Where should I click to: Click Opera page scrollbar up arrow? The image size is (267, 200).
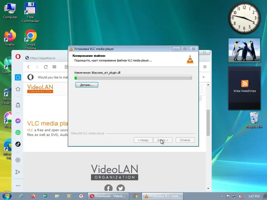(208, 85)
